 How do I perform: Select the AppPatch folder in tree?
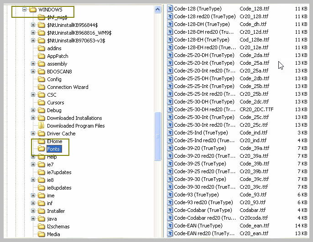click(x=57, y=56)
